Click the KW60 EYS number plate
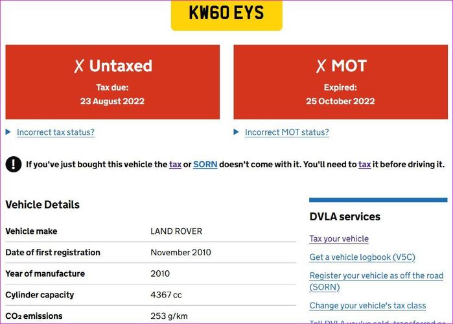This screenshot has width=453, height=324. pos(227,14)
